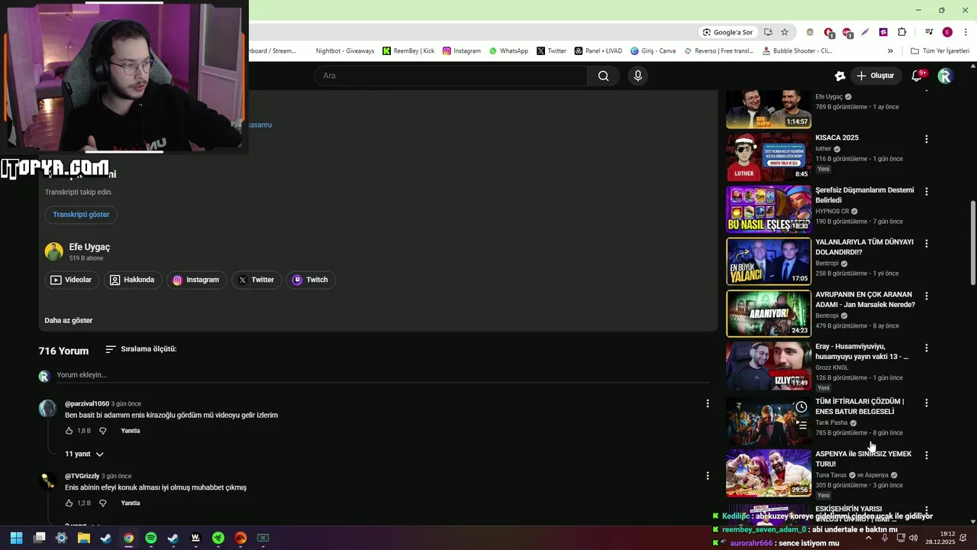
Task: Open EA app from the taskbar
Action: click(240, 538)
